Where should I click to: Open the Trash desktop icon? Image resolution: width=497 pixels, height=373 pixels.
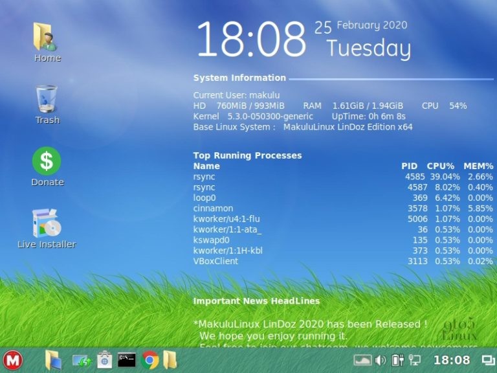point(47,100)
